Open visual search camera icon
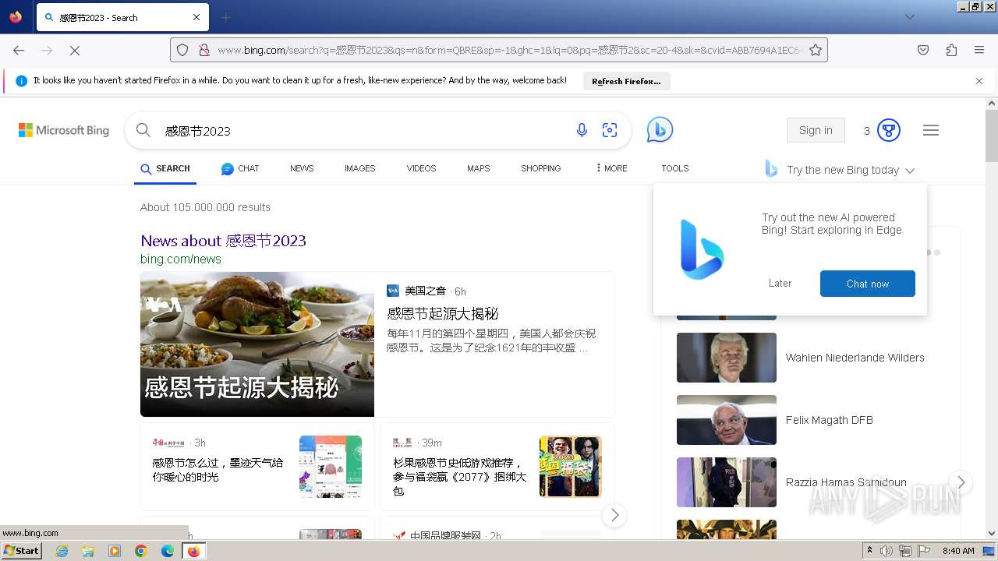This screenshot has height=561, width=998. click(610, 130)
